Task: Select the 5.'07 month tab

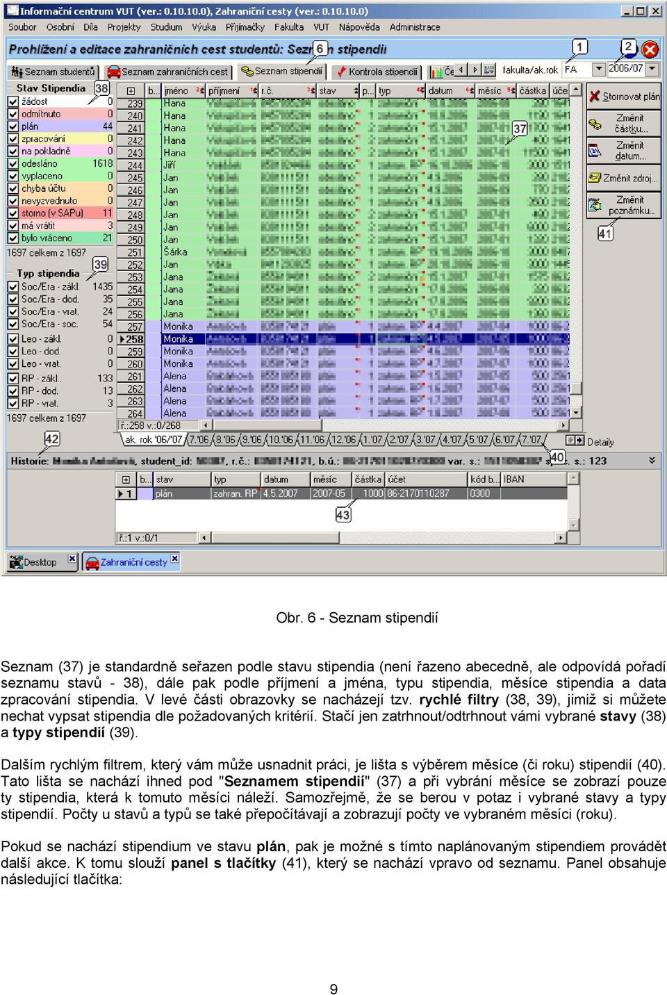Action: click(478, 440)
